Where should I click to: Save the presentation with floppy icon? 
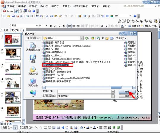pos(13,16)
